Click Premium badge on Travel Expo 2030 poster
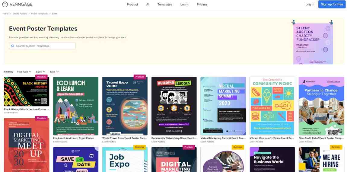 [x=140, y=77]
